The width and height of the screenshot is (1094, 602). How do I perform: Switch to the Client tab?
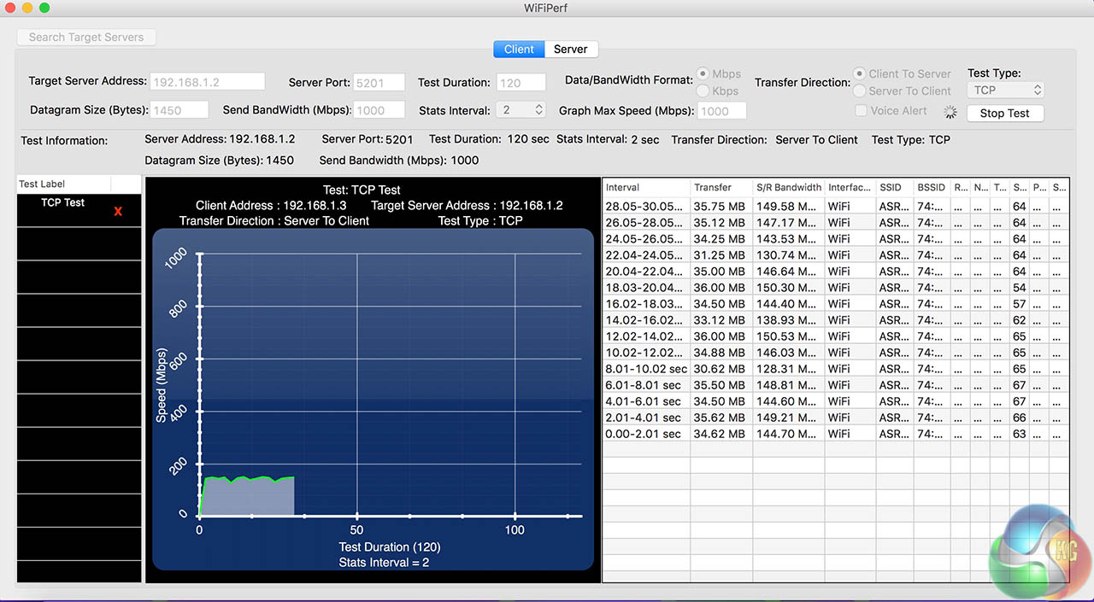tap(519, 49)
